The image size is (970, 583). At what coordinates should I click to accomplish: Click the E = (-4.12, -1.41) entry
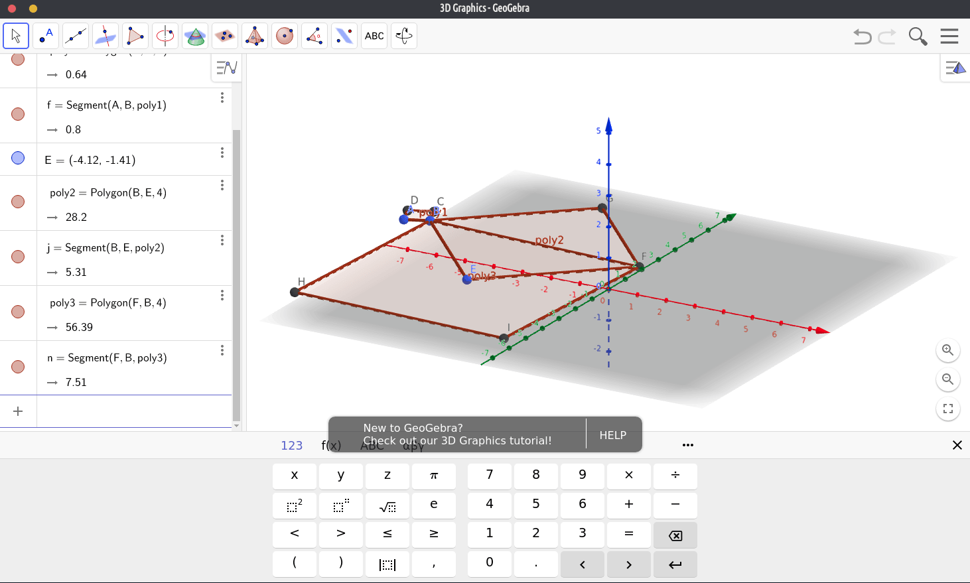point(90,160)
